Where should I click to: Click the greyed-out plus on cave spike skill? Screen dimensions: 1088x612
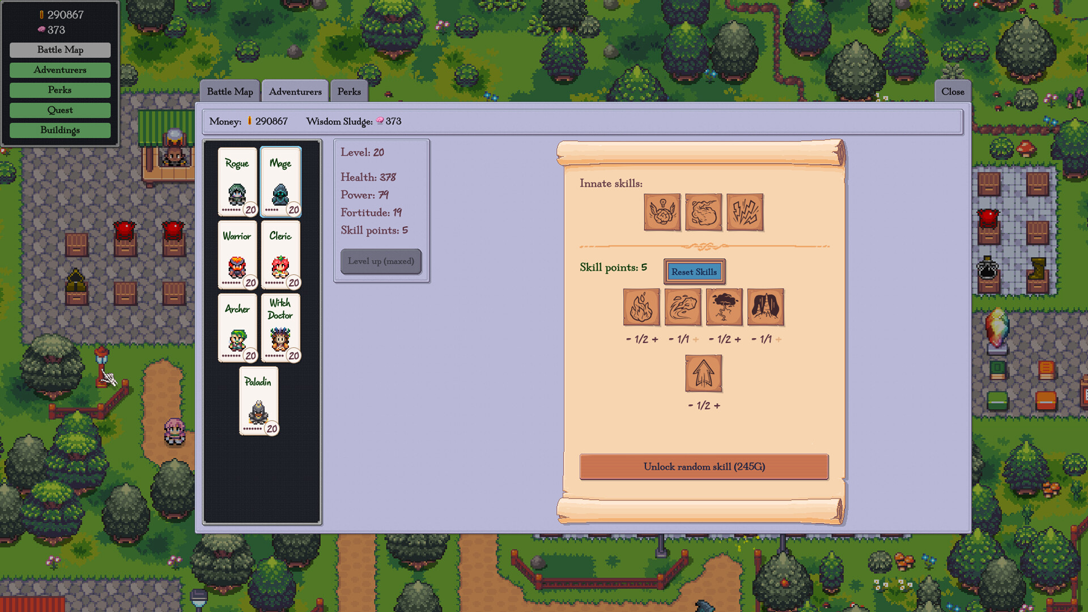coord(779,339)
